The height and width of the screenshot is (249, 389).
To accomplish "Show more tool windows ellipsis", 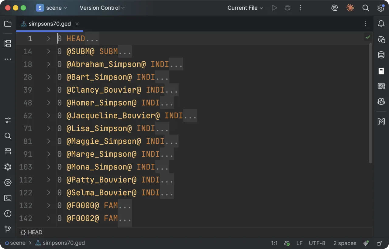I will (8, 59).
